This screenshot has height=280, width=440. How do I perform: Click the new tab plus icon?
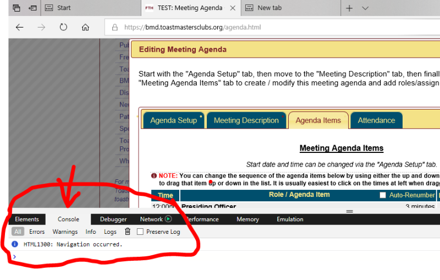(x=349, y=8)
